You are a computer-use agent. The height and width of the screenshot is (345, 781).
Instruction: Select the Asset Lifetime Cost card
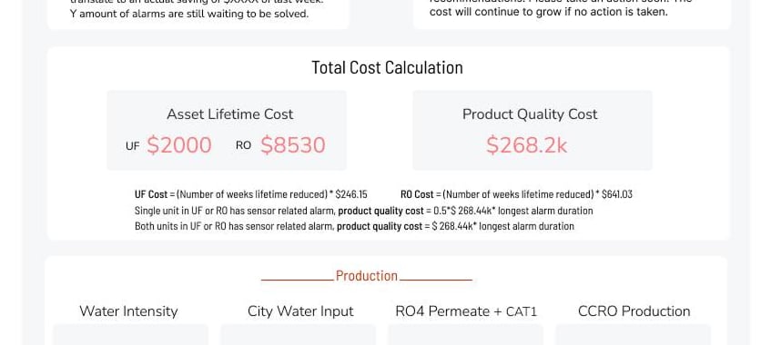coord(227,130)
